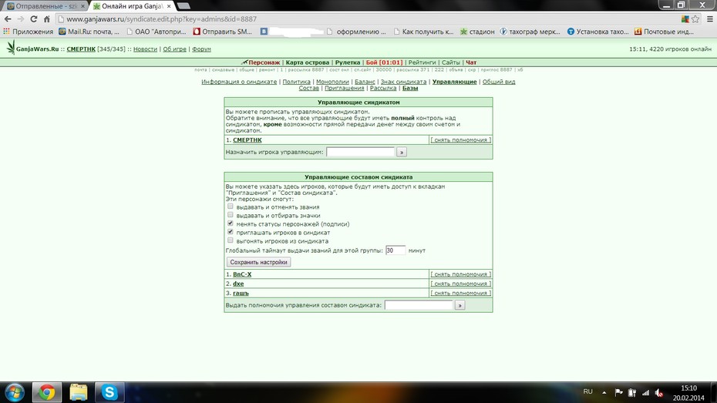Click снять полномочия for гашъ
Viewport: 717px width, 403px height.
pyautogui.click(x=460, y=293)
